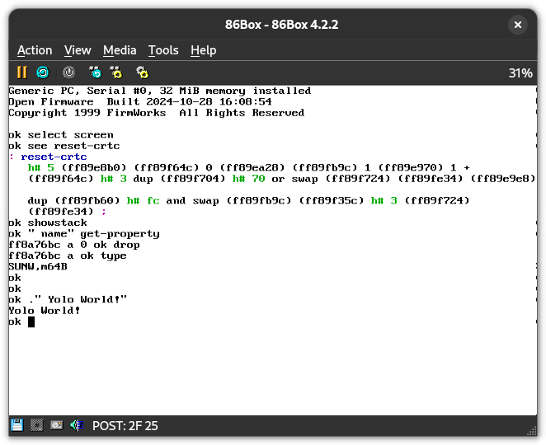Image resolution: width=546 pixels, height=445 pixels.
Task: Open emulator Settings gear icon
Action: tap(142, 73)
